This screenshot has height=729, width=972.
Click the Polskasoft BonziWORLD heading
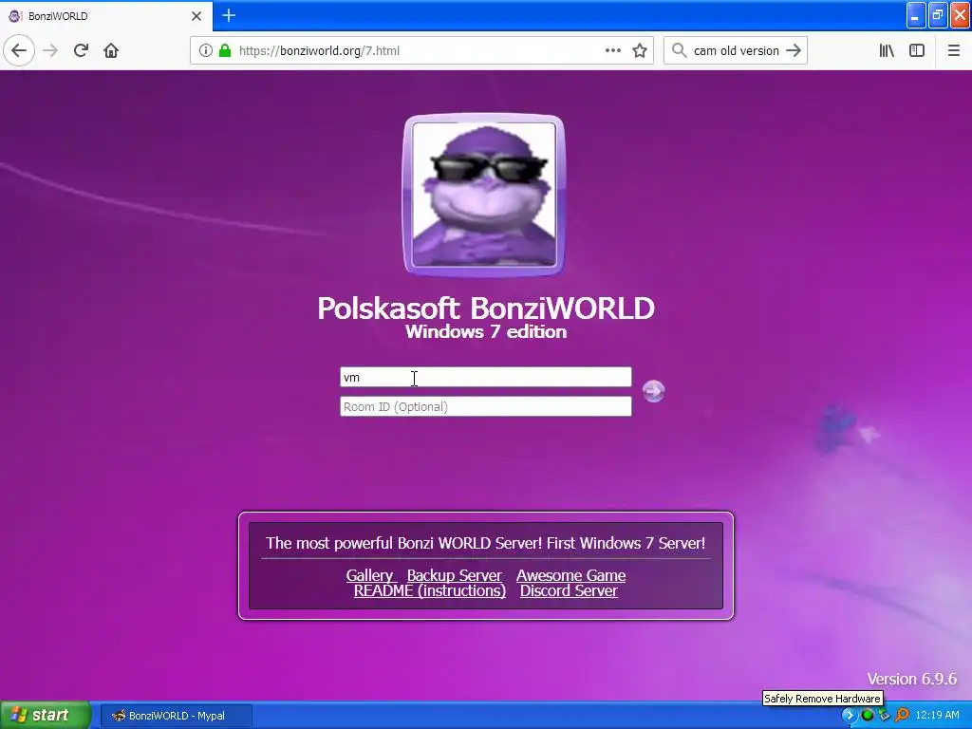[486, 308]
